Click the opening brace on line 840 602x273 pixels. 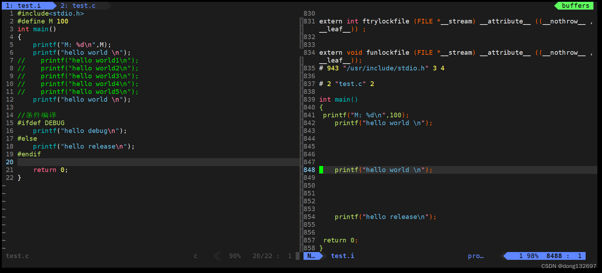tap(321, 107)
